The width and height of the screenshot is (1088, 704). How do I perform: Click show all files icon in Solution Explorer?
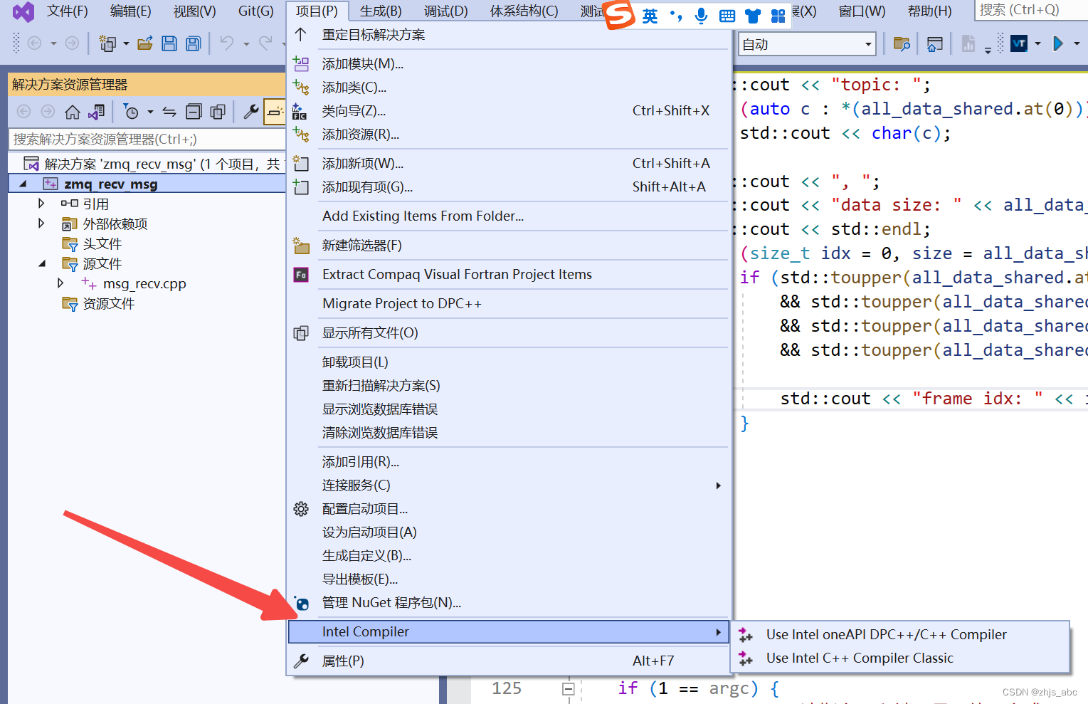coord(218,112)
